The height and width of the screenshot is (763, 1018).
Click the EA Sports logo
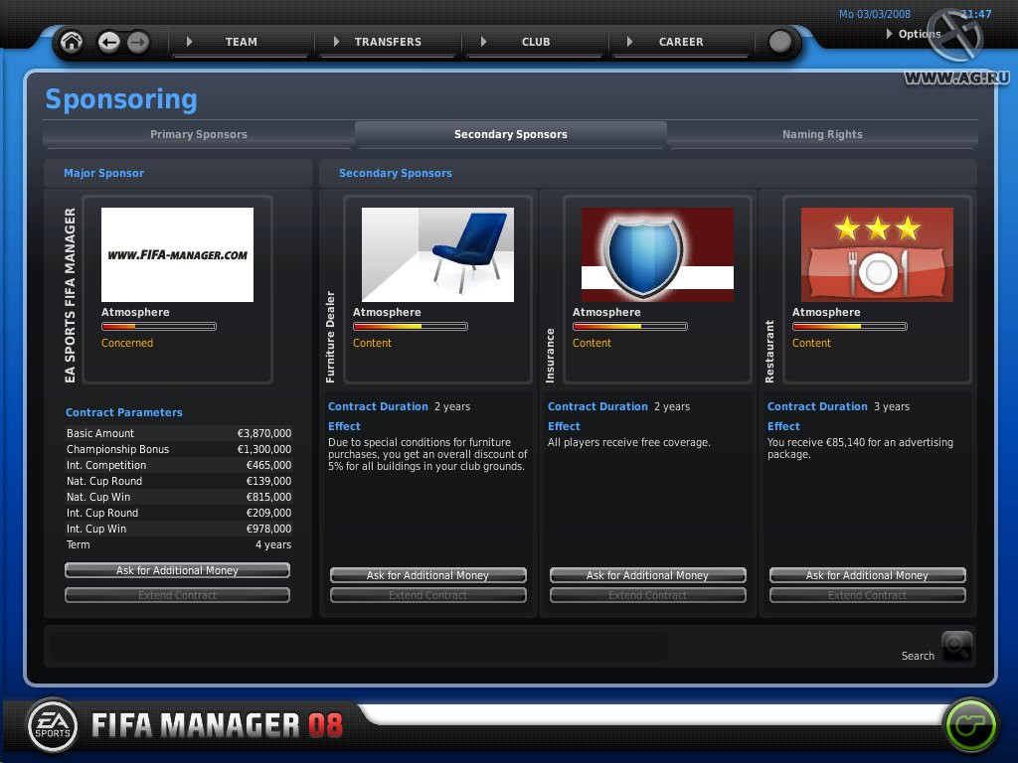pyautogui.click(x=53, y=725)
